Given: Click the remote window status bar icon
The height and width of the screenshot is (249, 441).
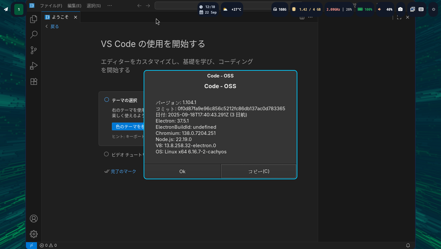Looking at the screenshot, I should coord(31,245).
